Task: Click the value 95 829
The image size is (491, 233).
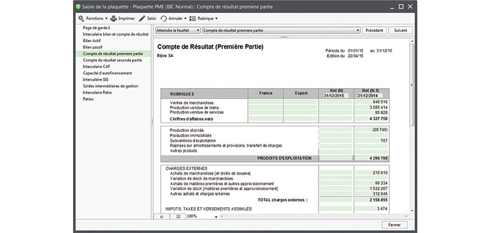Action: (381, 112)
